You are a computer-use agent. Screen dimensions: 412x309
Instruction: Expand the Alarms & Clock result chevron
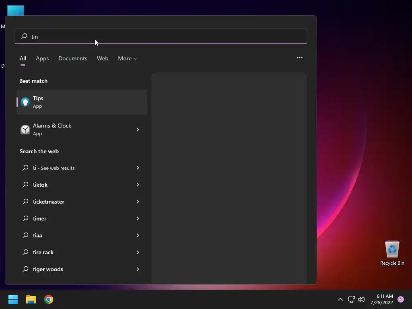(x=138, y=130)
